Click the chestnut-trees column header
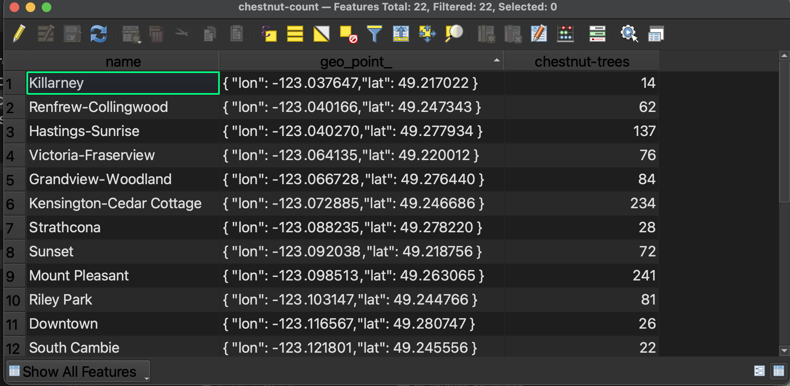 581,62
